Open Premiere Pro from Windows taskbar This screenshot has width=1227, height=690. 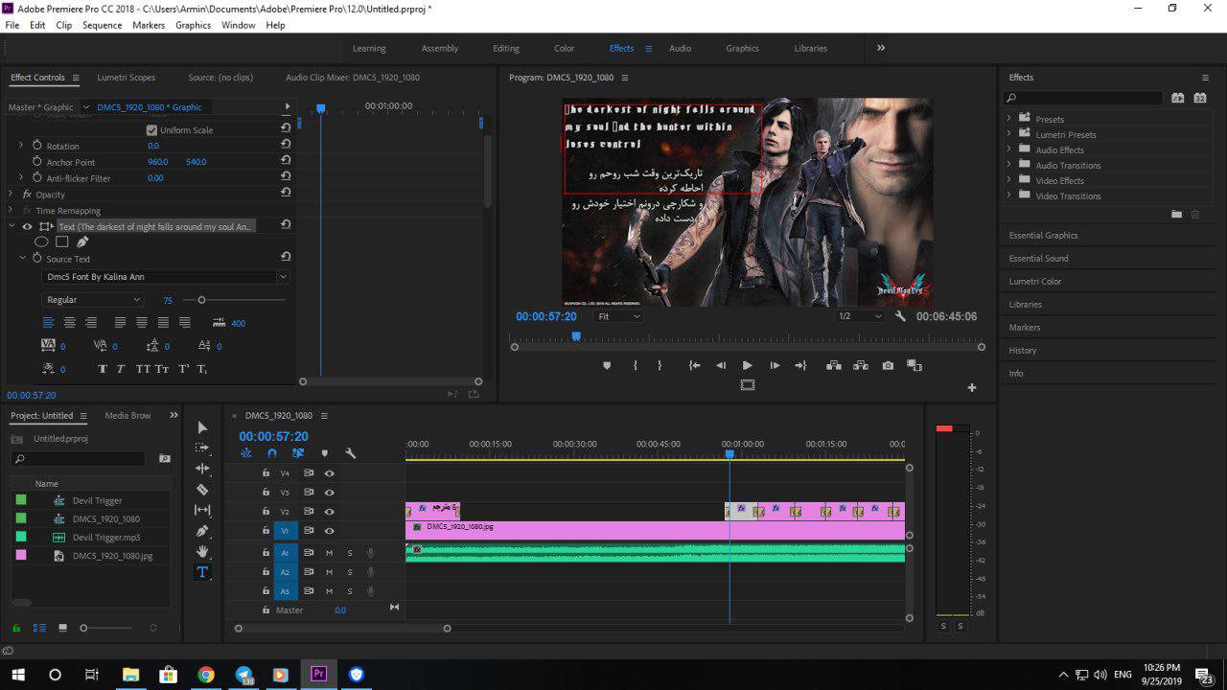(318, 675)
